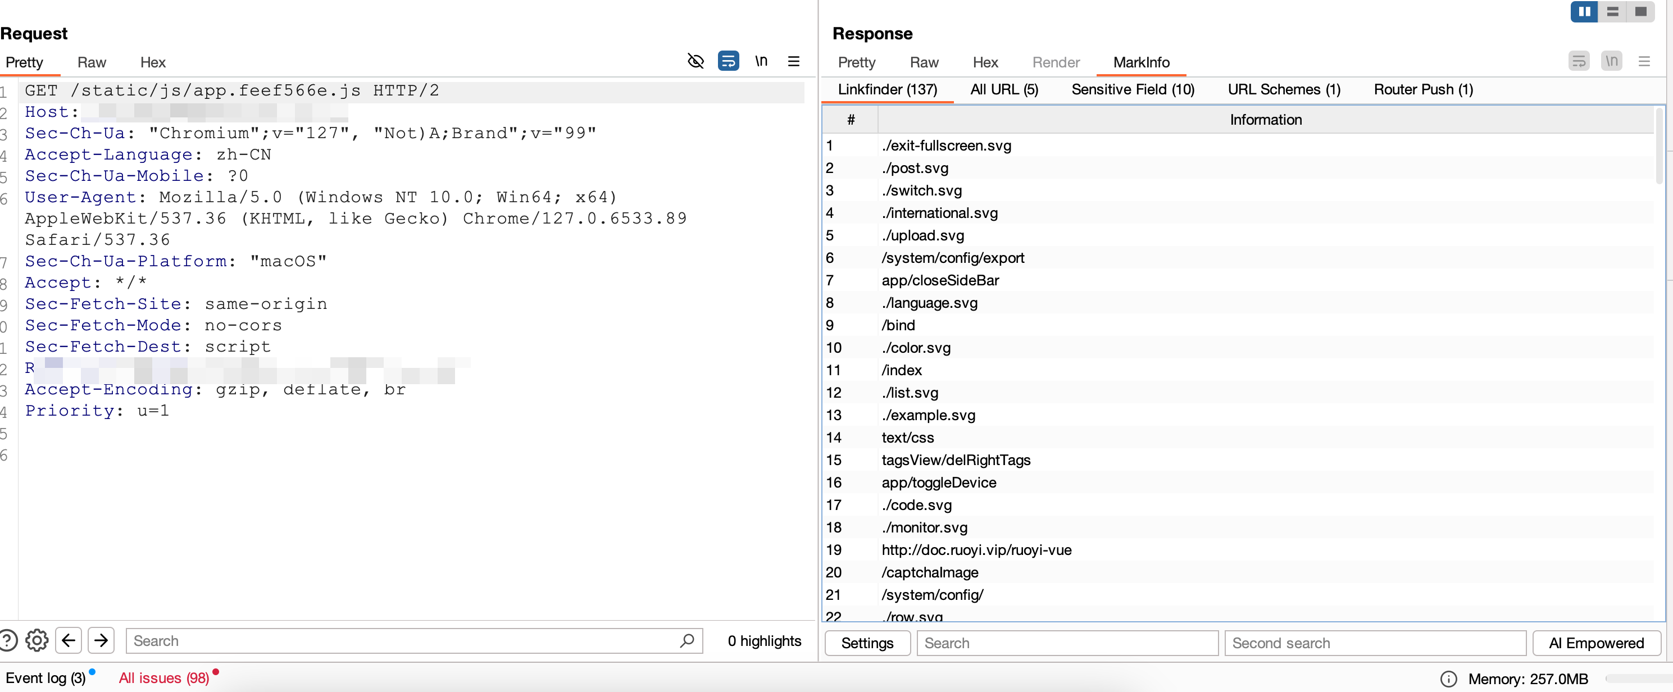Open MarkInfo Settings button
Viewport: 1673px width, 692px height.
click(x=866, y=643)
